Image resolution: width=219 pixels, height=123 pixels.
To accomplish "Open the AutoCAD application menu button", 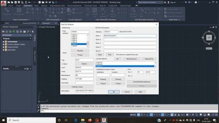I will [3, 3].
